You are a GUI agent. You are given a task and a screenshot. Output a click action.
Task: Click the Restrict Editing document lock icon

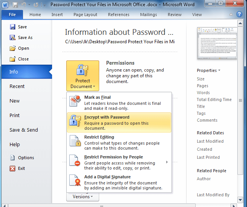point(75,140)
